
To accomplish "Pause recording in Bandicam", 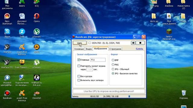I will pos(133,43).
